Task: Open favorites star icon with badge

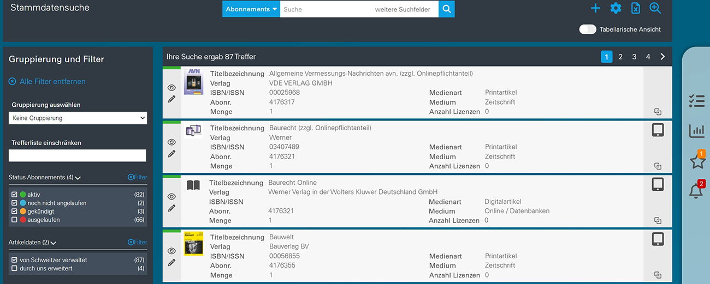Action: point(697,161)
